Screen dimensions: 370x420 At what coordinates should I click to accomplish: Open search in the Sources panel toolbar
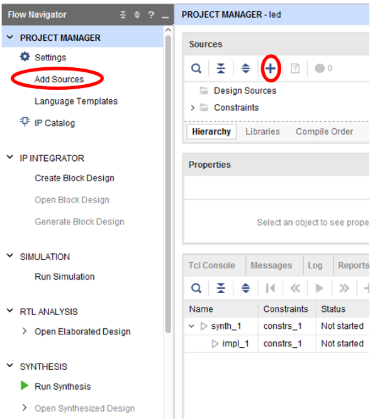click(x=196, y=69)
